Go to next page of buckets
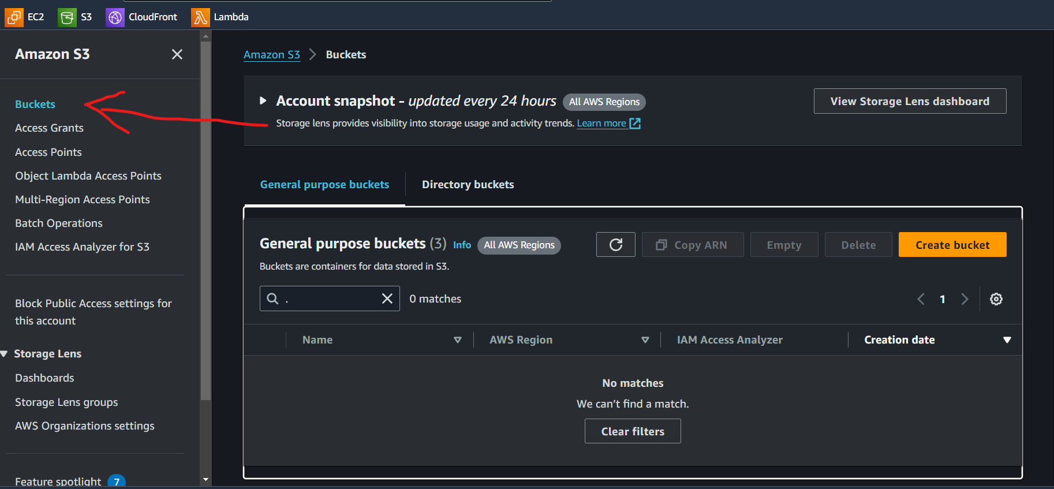Screen dimensions: 1054x489 pyautogui.click(x=965, y=299)
